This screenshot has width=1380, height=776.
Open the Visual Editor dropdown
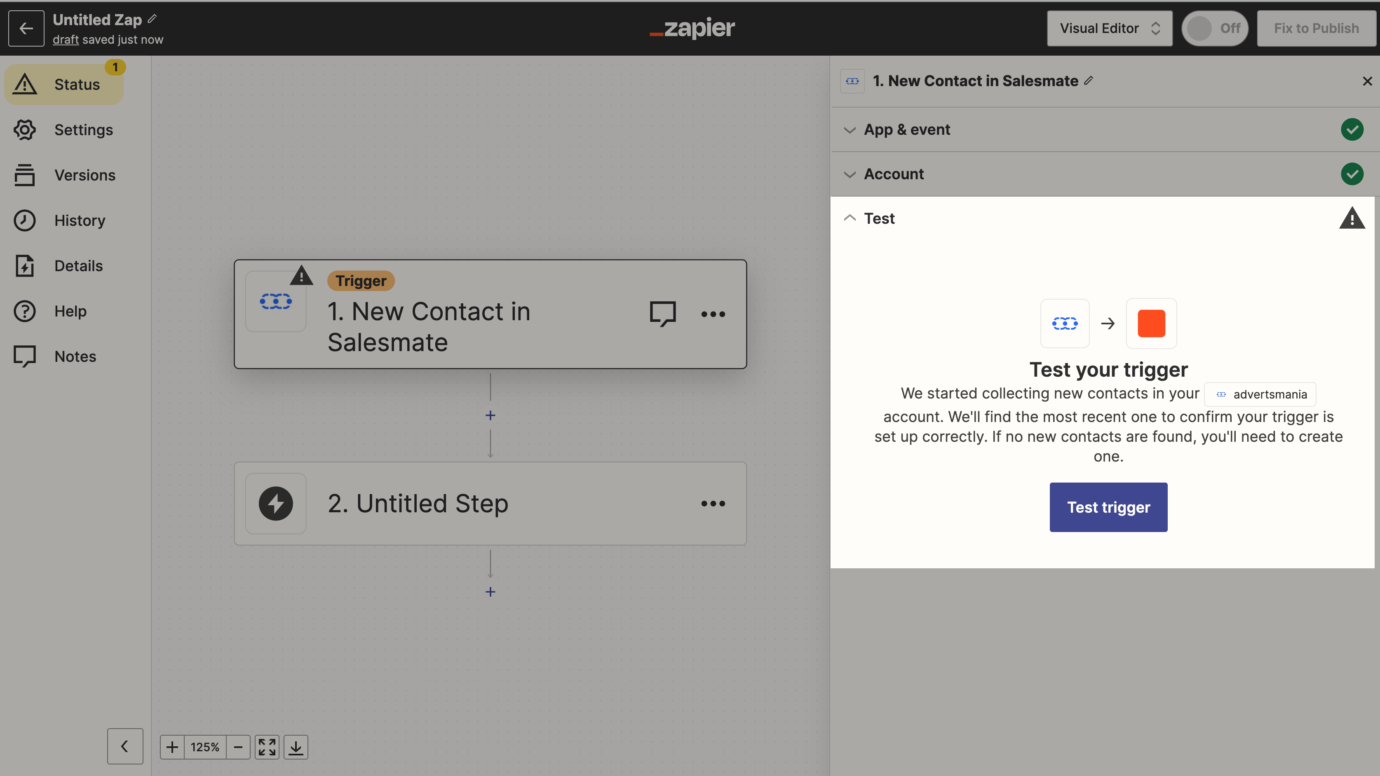(x=1110, y=28)
